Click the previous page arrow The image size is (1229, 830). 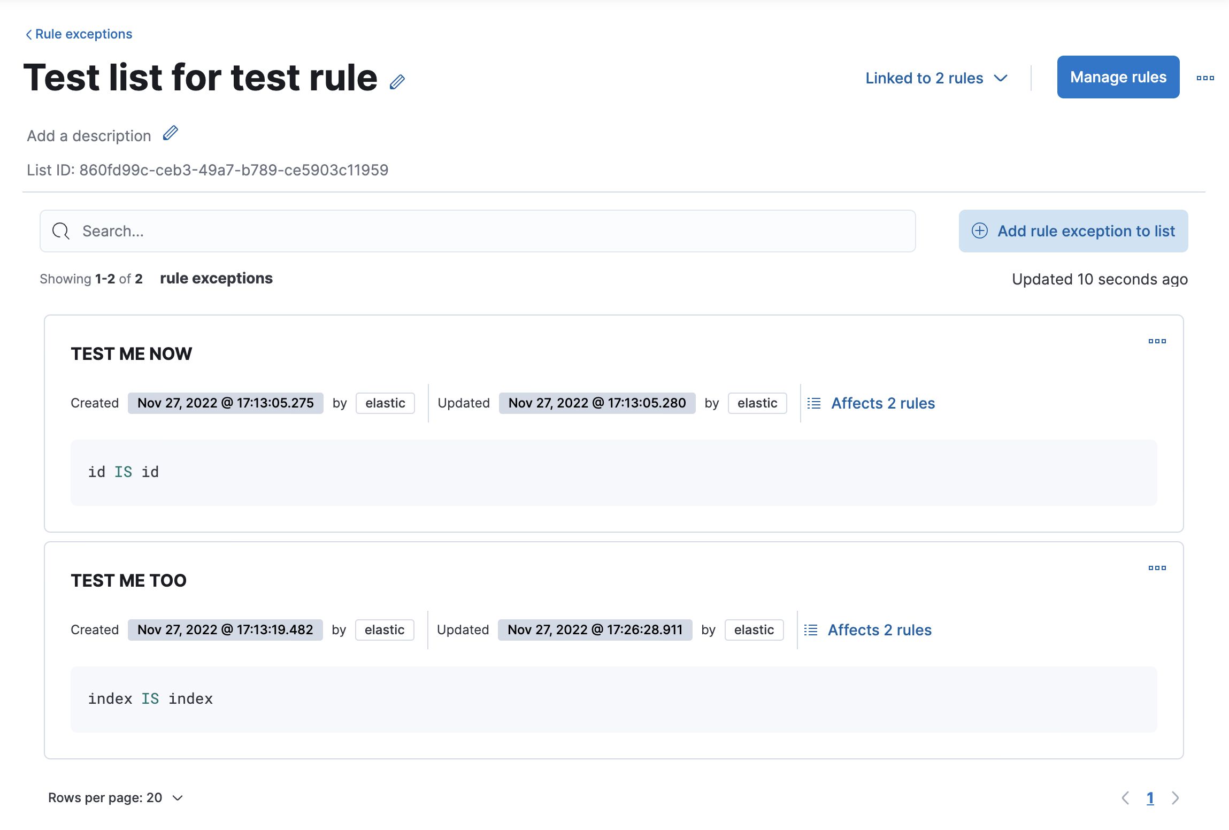pyautogui.click(x=1125, y=797)
